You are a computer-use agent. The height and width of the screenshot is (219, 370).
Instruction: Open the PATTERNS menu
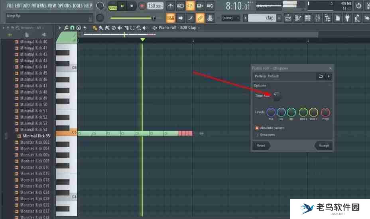39,6
